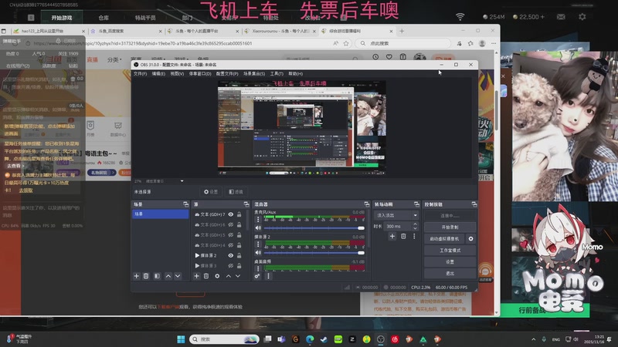Remove selected source with trash icon
The width and height of the screenshot is (618, 347).
point(206,276)
